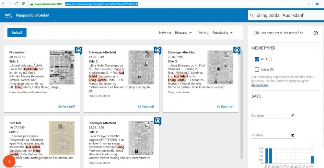Open the hamburger user menu icon

(x=8, y=16)
